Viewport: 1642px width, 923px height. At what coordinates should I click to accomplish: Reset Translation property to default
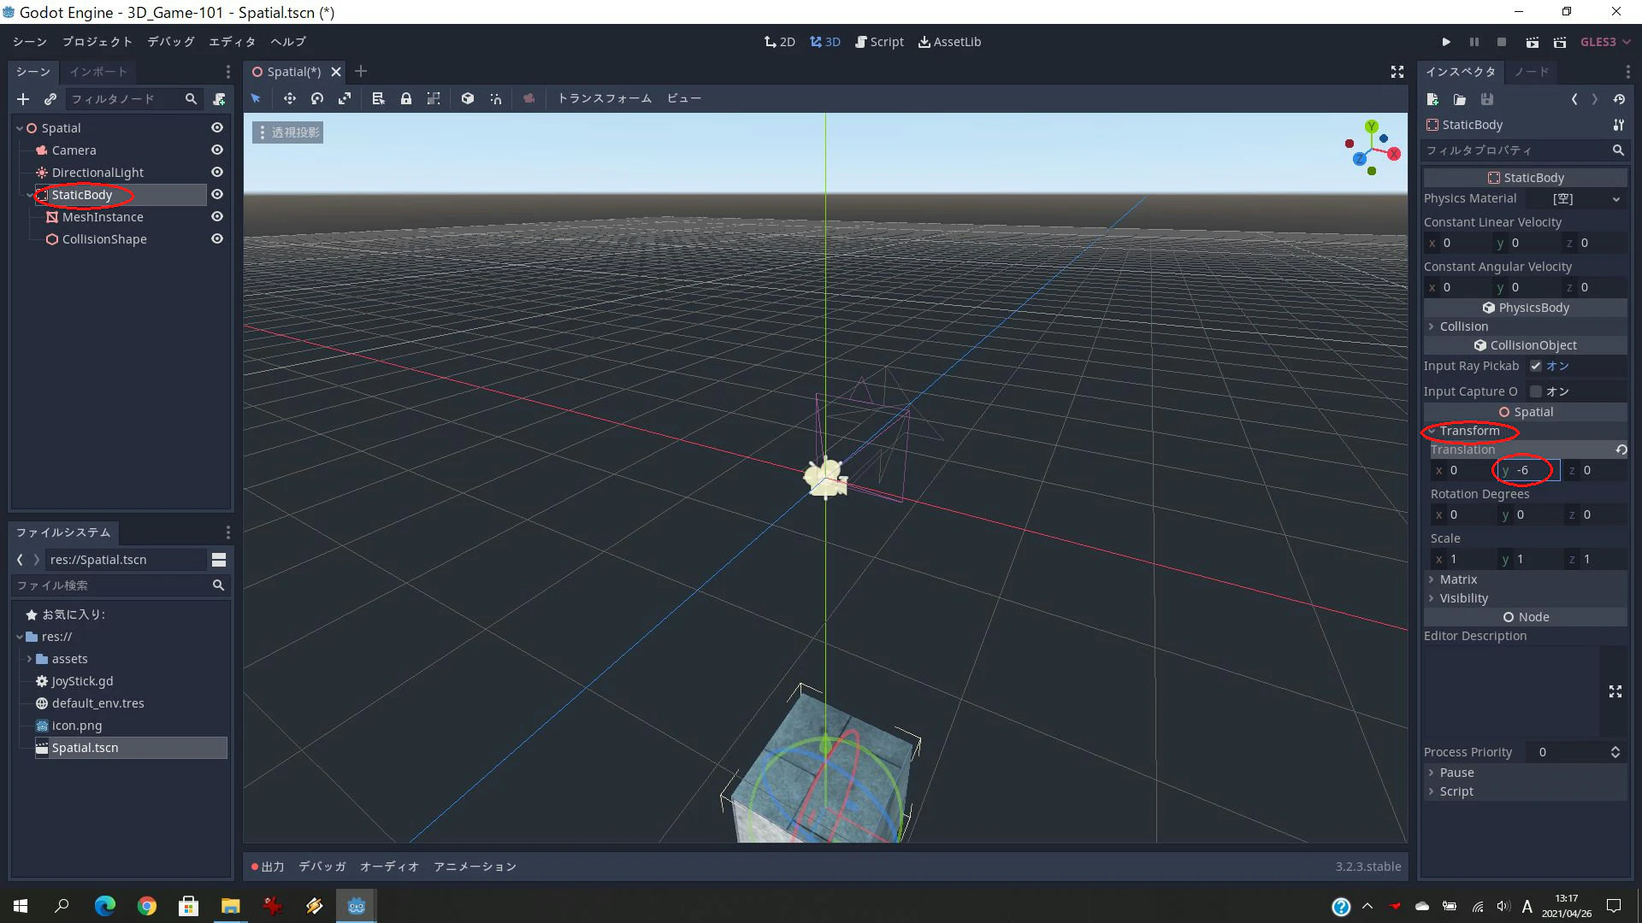coord(1621,450)
